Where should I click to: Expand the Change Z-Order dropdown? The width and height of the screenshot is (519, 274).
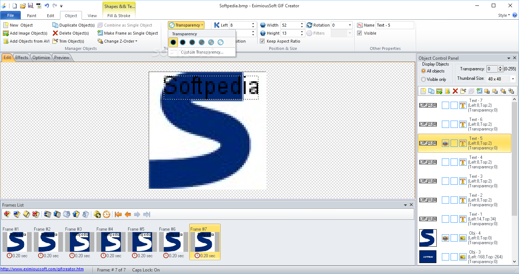(x=118, y=41)
